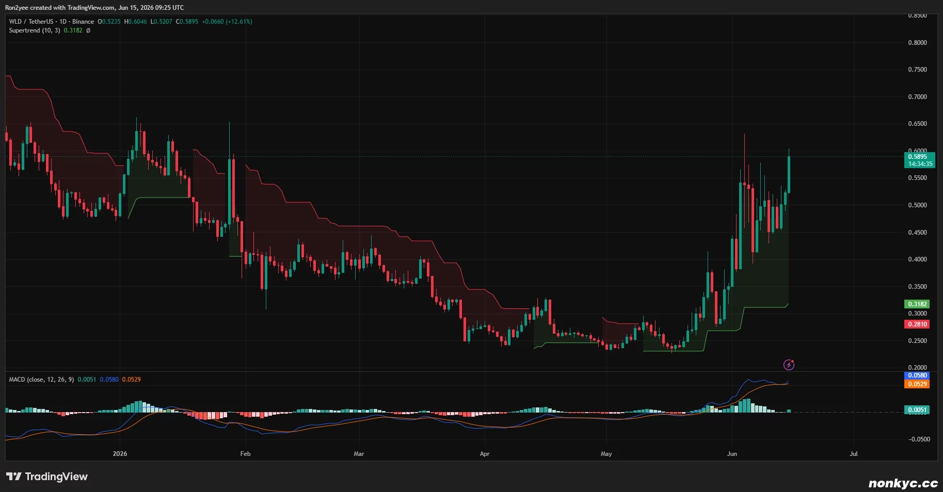
Task: Click the purple lightning event icon
Action: [789, 365]
